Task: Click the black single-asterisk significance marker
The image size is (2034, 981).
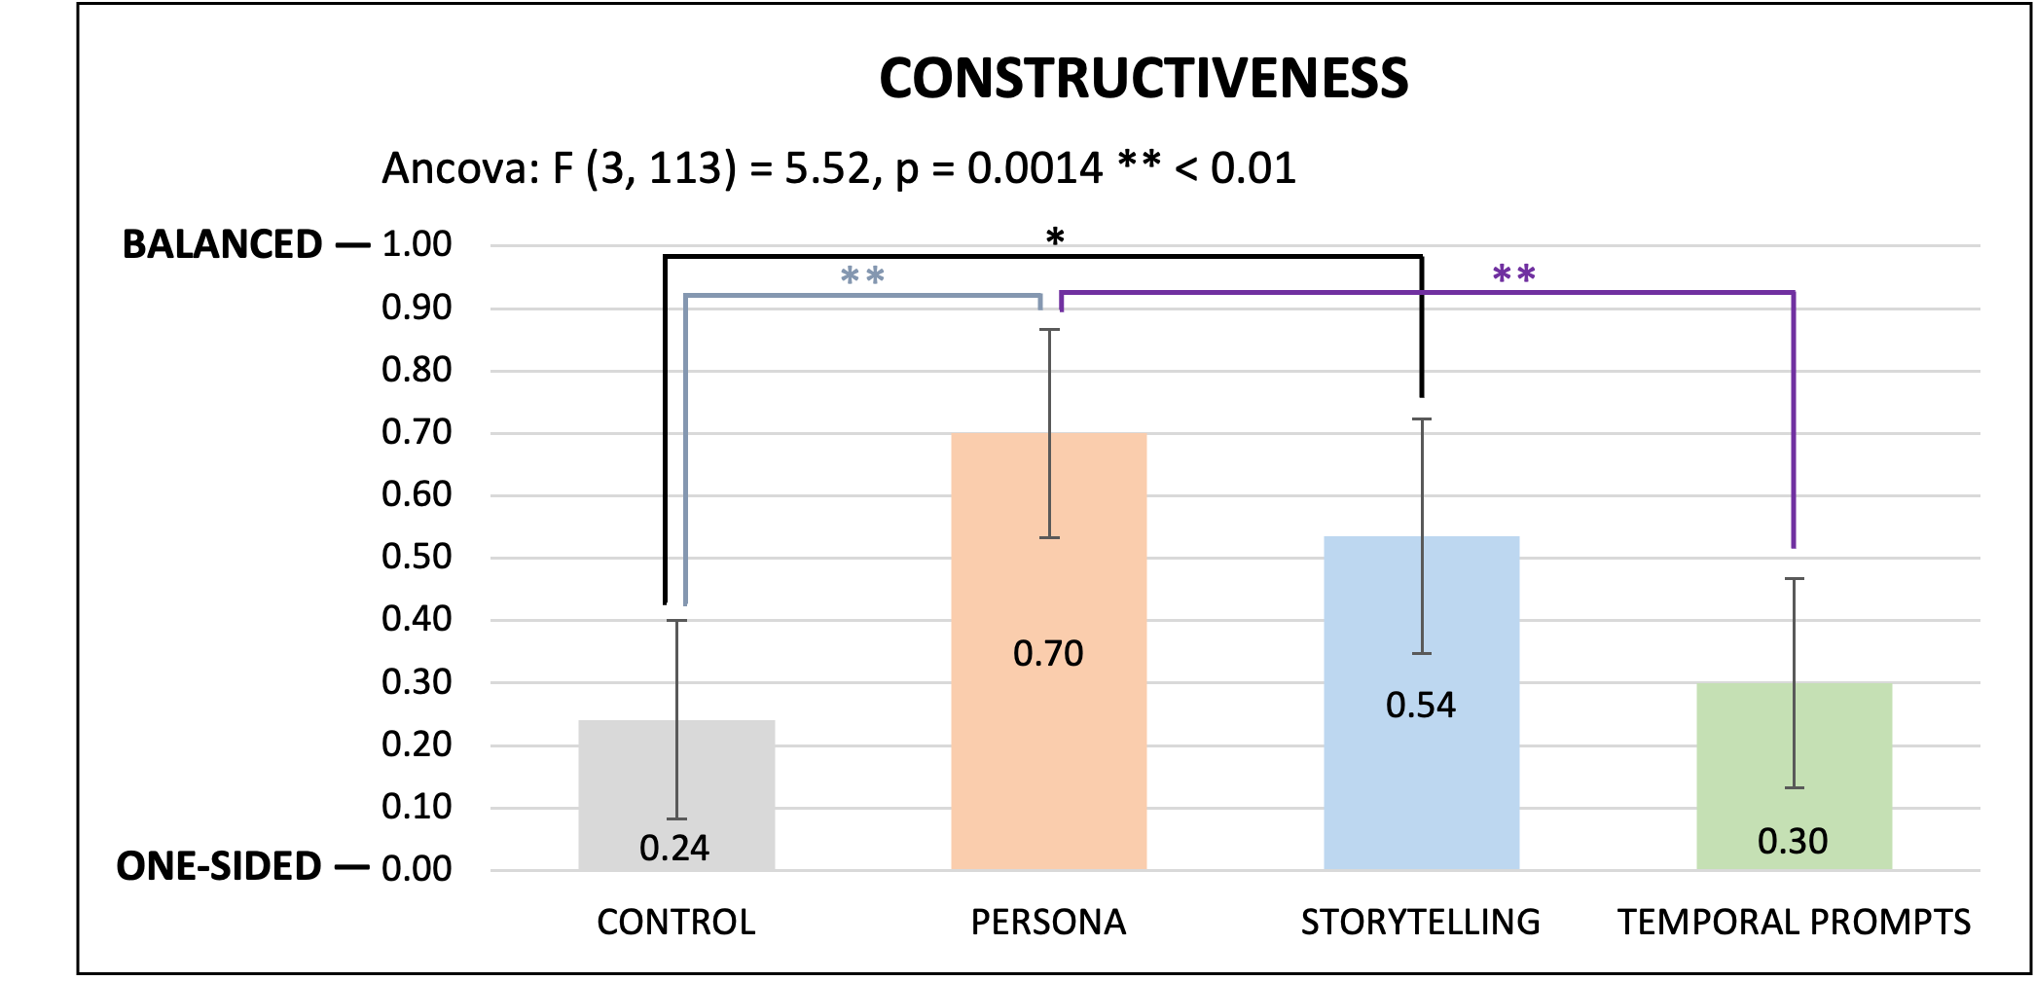Action: (x=1055, y=237)
